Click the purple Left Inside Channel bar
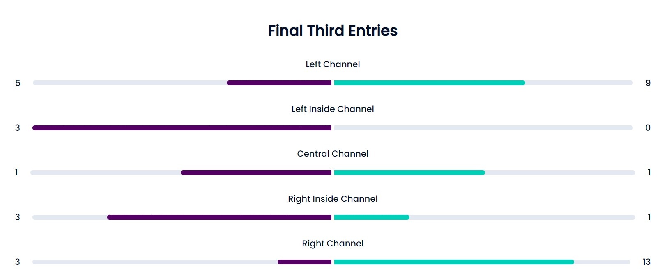Viewport: 669px width, 280px height. tap(182, 128)
